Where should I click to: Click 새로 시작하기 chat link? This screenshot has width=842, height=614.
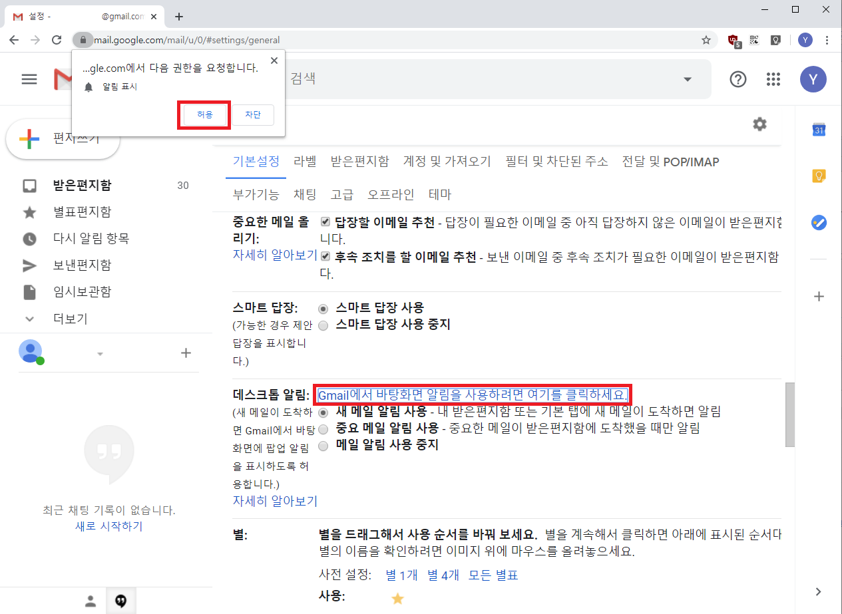click(x=108, y=526)
